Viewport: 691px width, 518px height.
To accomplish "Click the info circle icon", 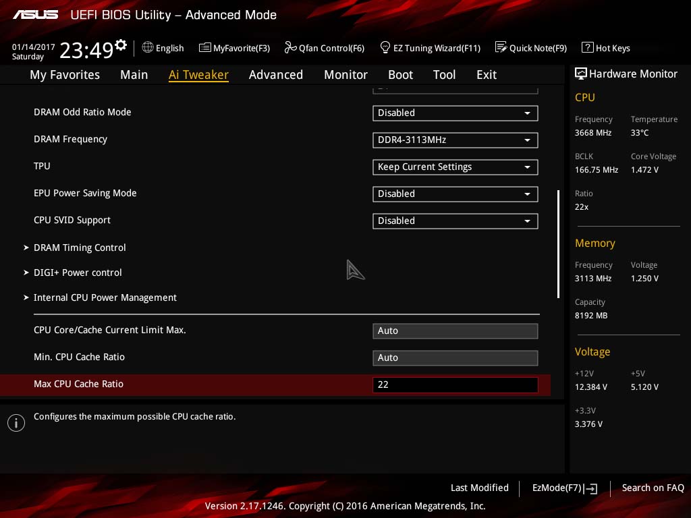I will click(16, 423).
